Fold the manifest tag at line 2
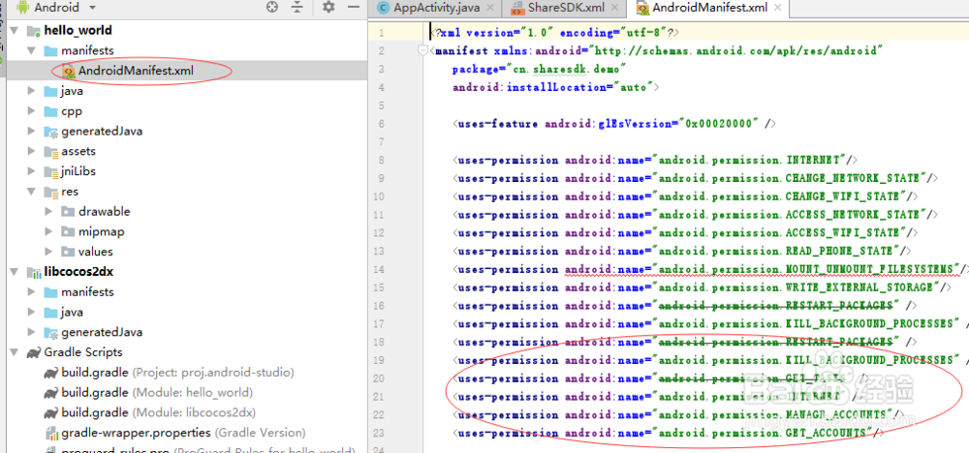 point(422,50)
